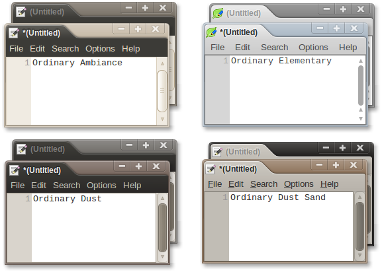
Task: Open Search menu in Ordinary Ambiance window
Action: click(x=66, y=49)
